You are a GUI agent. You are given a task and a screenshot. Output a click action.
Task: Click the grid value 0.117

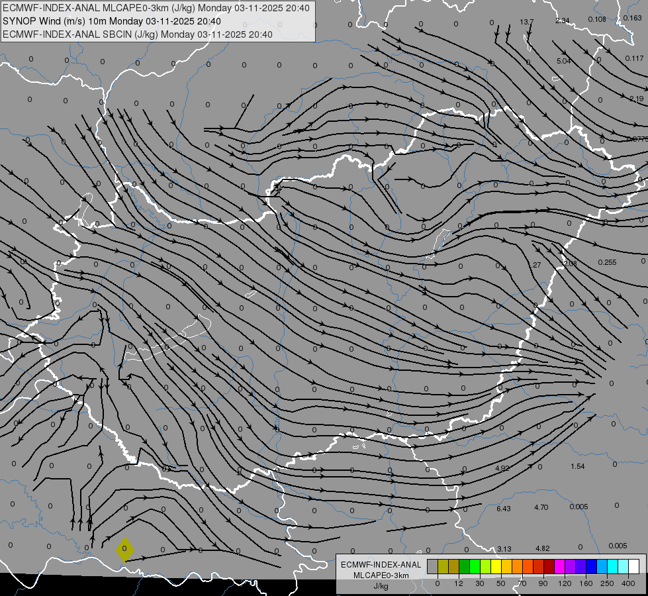(x=634, y=59)
